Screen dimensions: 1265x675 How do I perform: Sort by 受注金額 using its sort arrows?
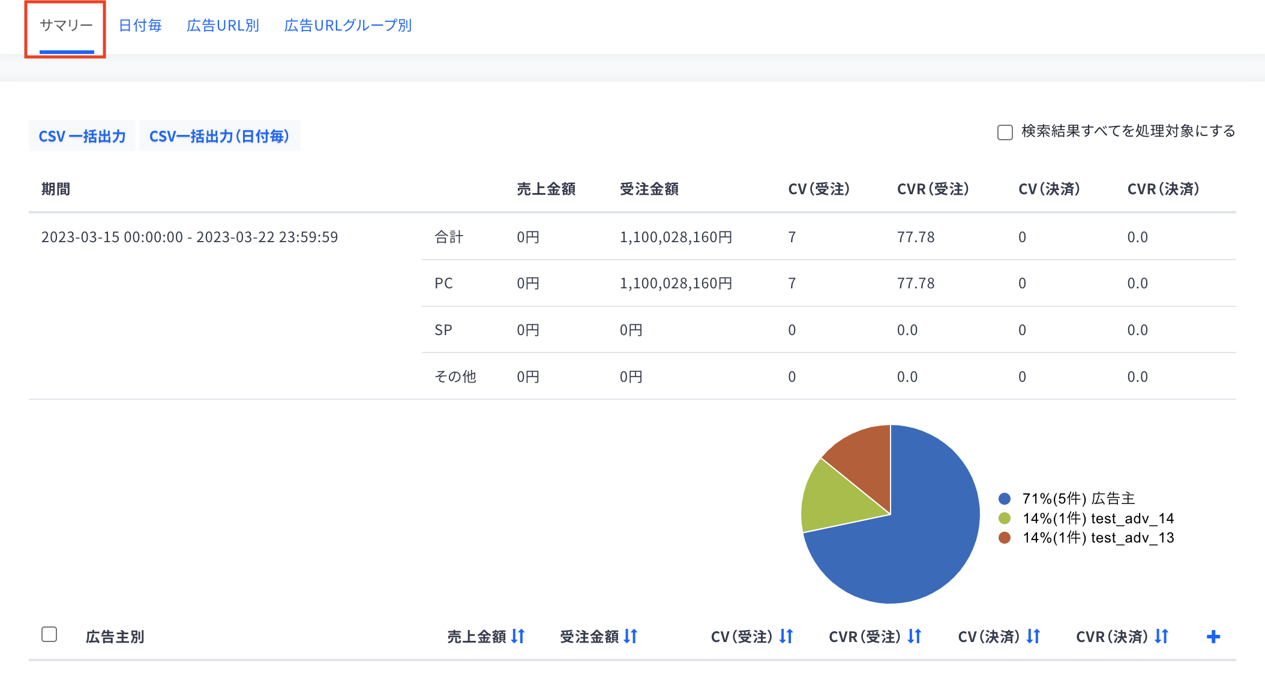pos(630,636)
